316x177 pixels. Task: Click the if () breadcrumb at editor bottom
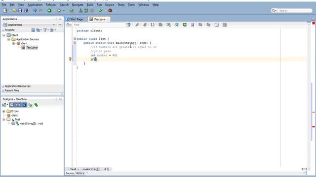click(107, 169)
